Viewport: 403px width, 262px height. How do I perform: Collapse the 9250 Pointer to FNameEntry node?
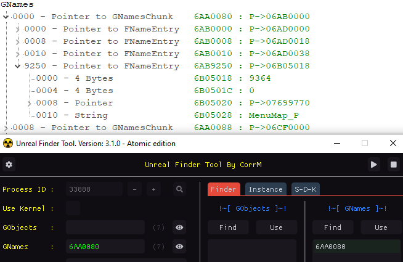pos(17,66)
